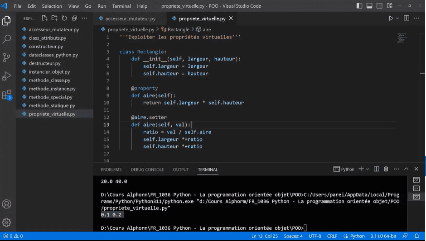Open the Run and Debug view
426x241 pixels.
click(x=6, y=76)
